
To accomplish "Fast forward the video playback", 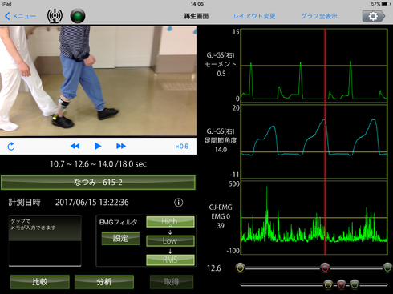I will tap(121, 146).
